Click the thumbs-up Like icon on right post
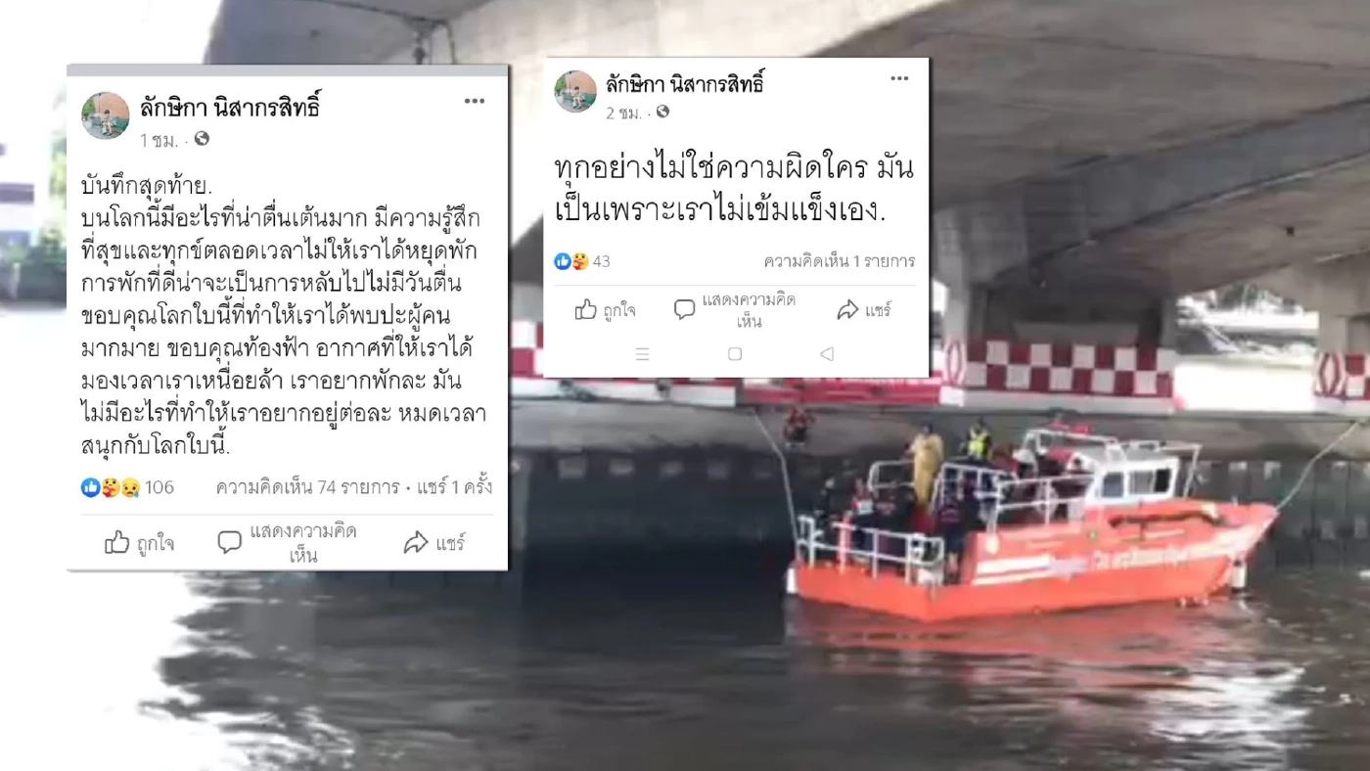 tap(586, 310)
